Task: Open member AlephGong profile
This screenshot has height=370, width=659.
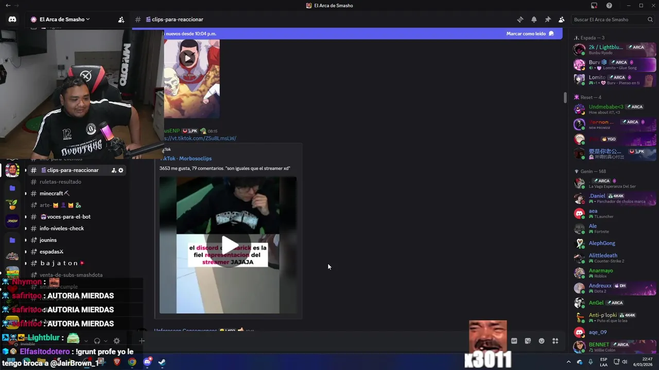Action: click(614, 243)
